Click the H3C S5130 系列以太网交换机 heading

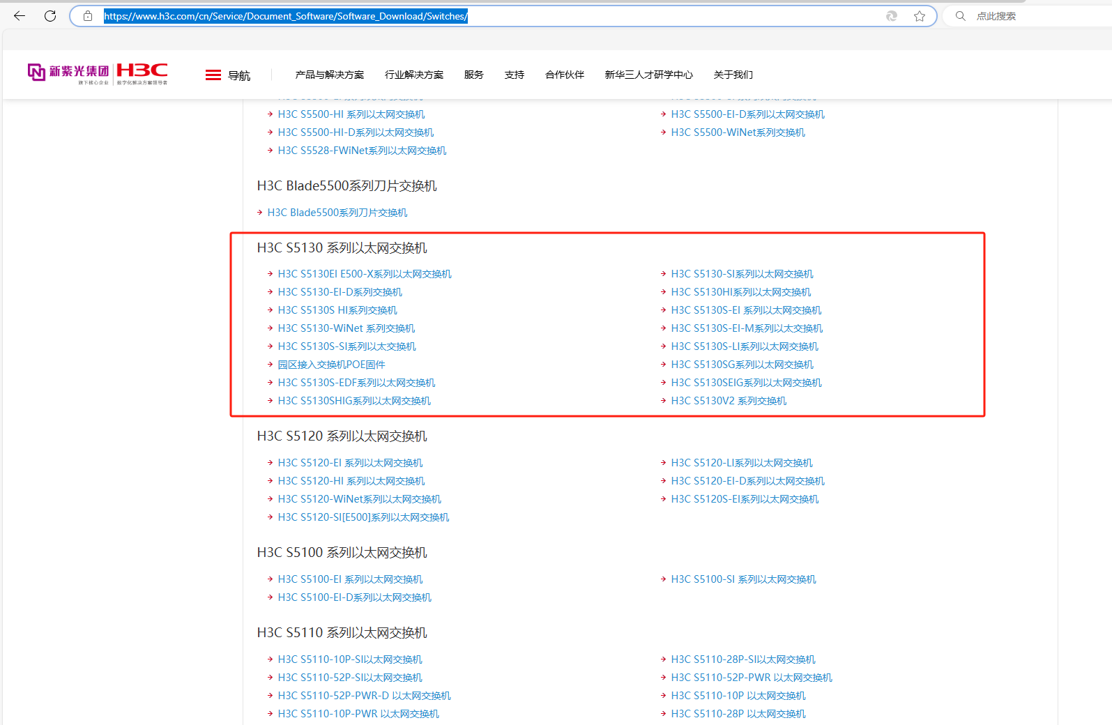click(x=342, y=248)
